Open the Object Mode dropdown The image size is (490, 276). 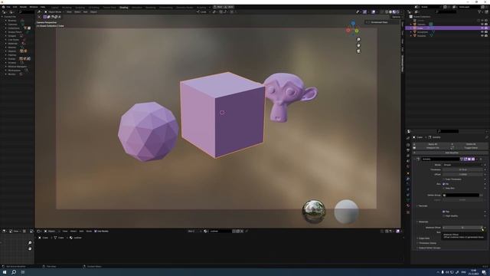pos(54,12)
